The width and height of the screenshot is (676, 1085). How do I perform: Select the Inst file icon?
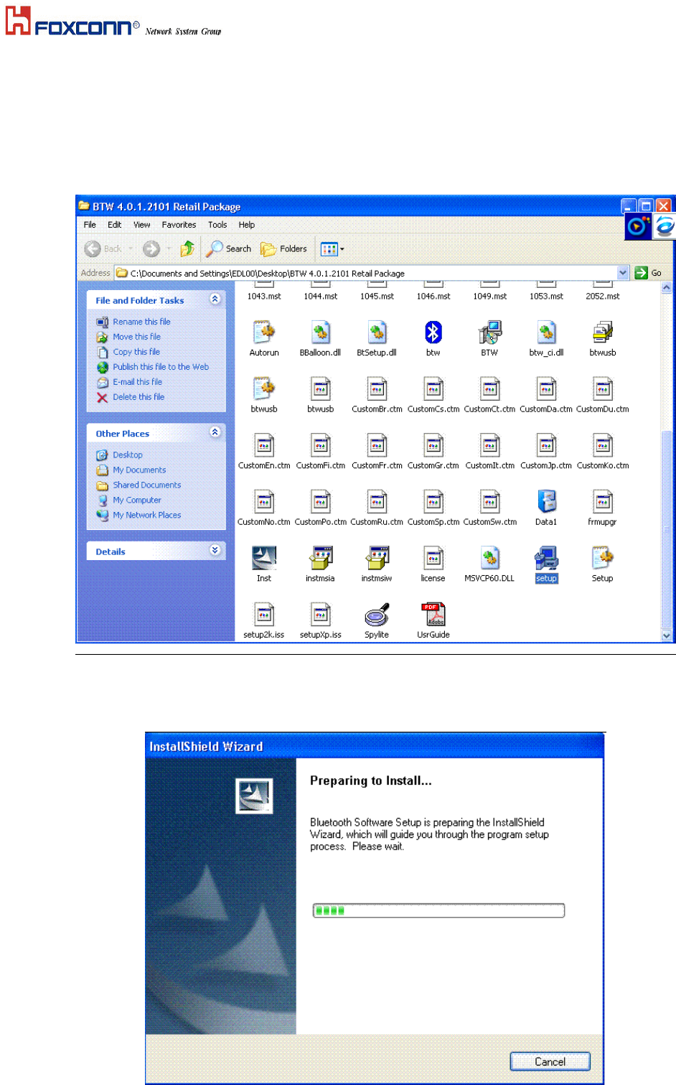[264, 558]
